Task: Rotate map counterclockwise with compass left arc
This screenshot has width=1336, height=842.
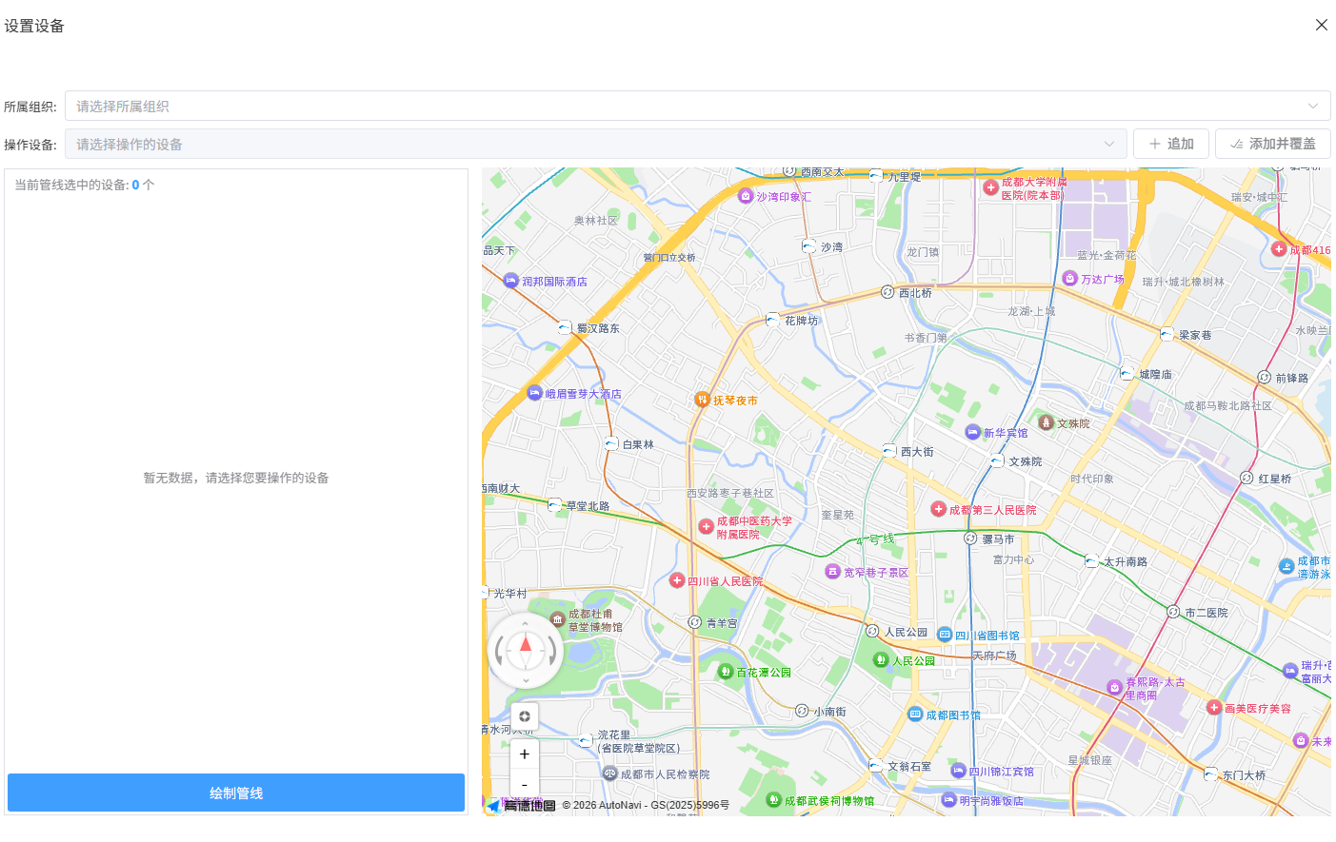Action: (x=499, y=651)
